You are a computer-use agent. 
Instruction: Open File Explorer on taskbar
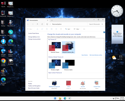[60, 98]
